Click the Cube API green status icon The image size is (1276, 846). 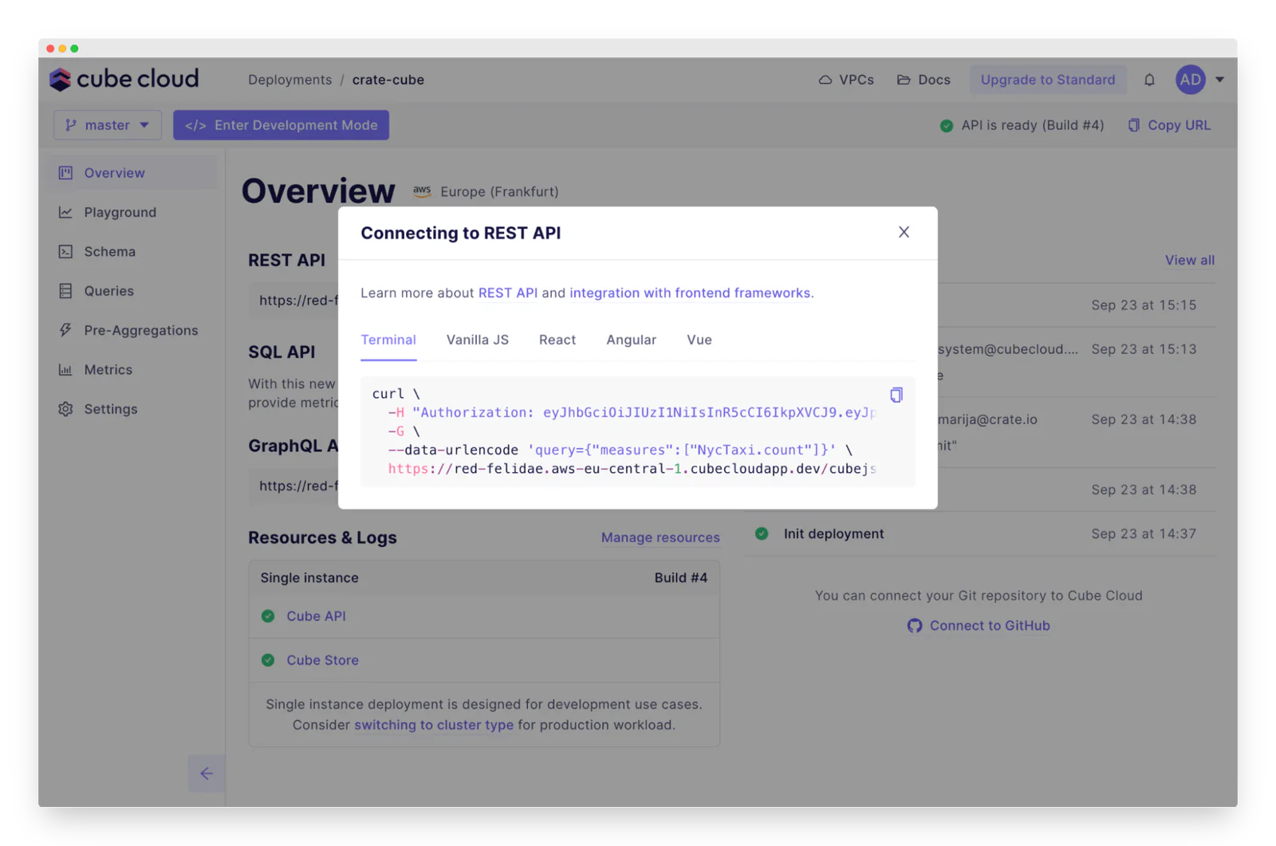click(268, 616)
